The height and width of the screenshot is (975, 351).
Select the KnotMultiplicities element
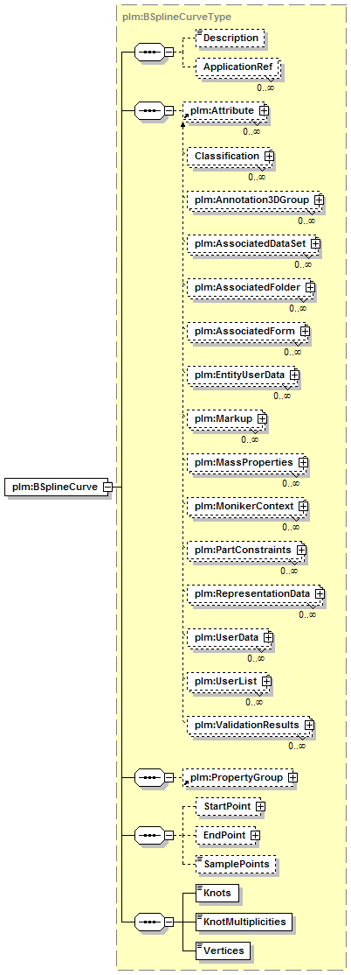243,922
